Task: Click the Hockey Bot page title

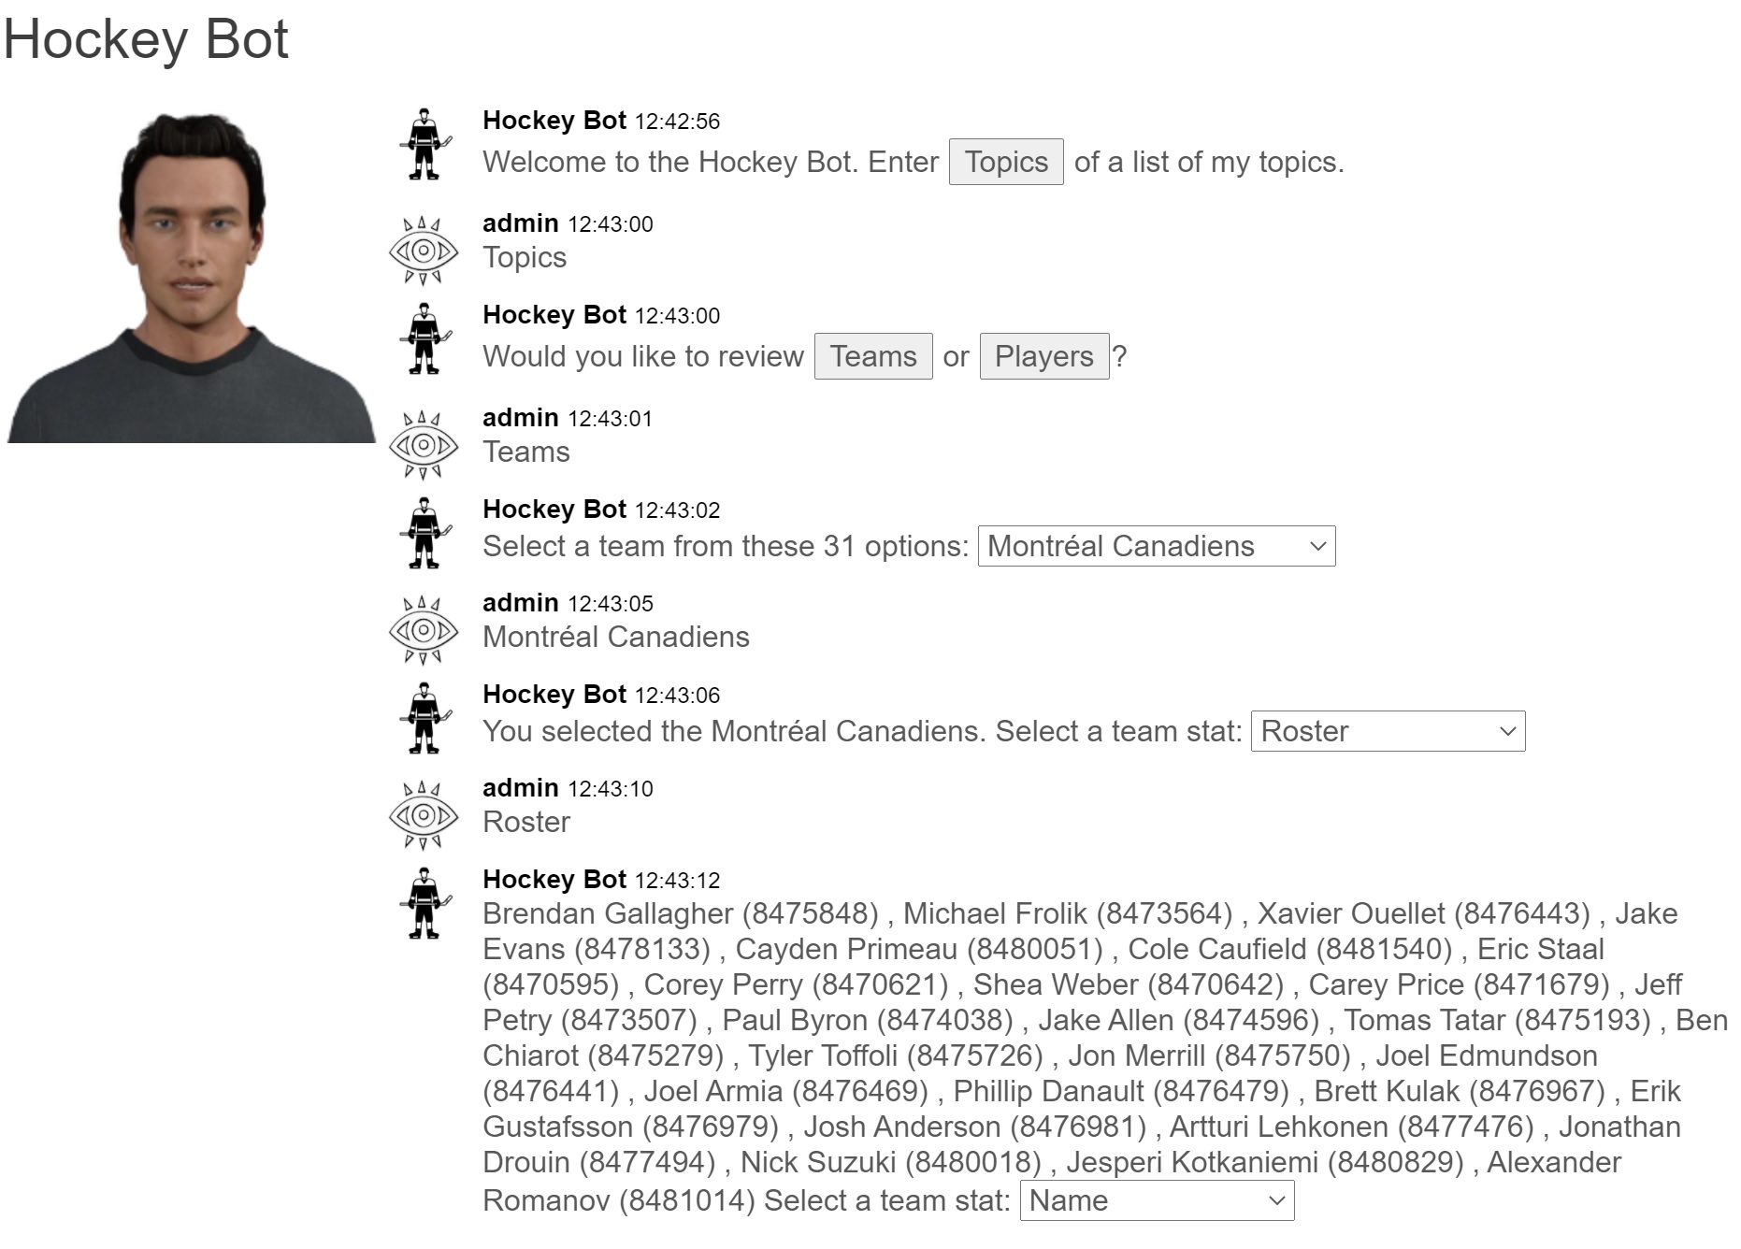Action: point(146,39)
